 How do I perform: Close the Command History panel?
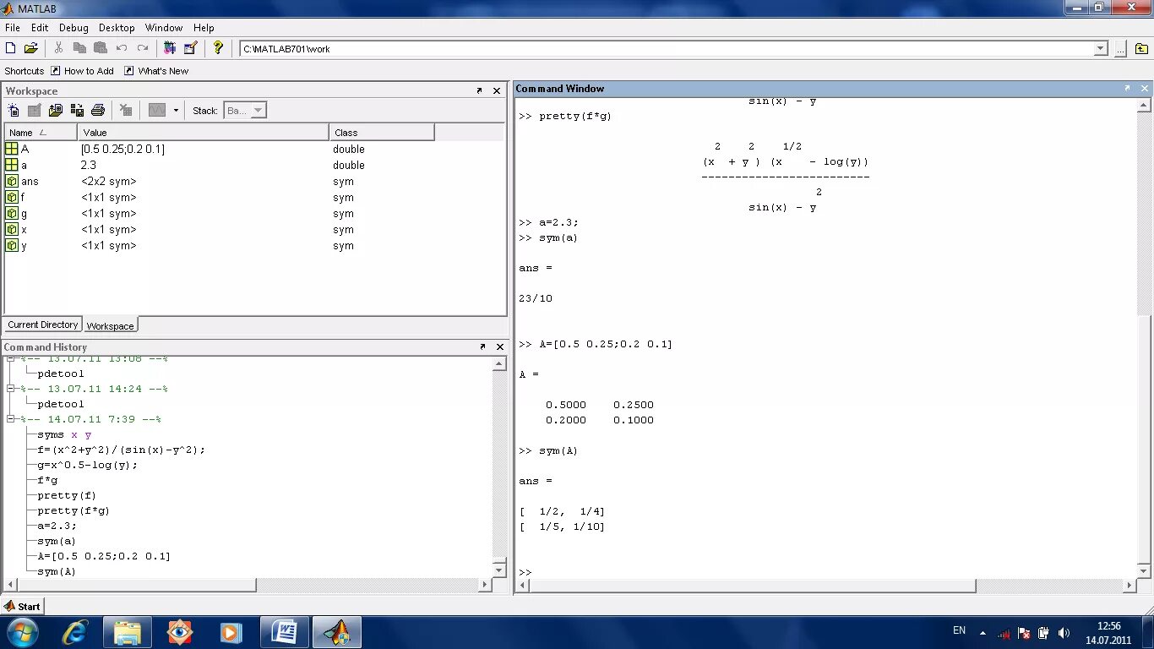(x=500, y=346)
